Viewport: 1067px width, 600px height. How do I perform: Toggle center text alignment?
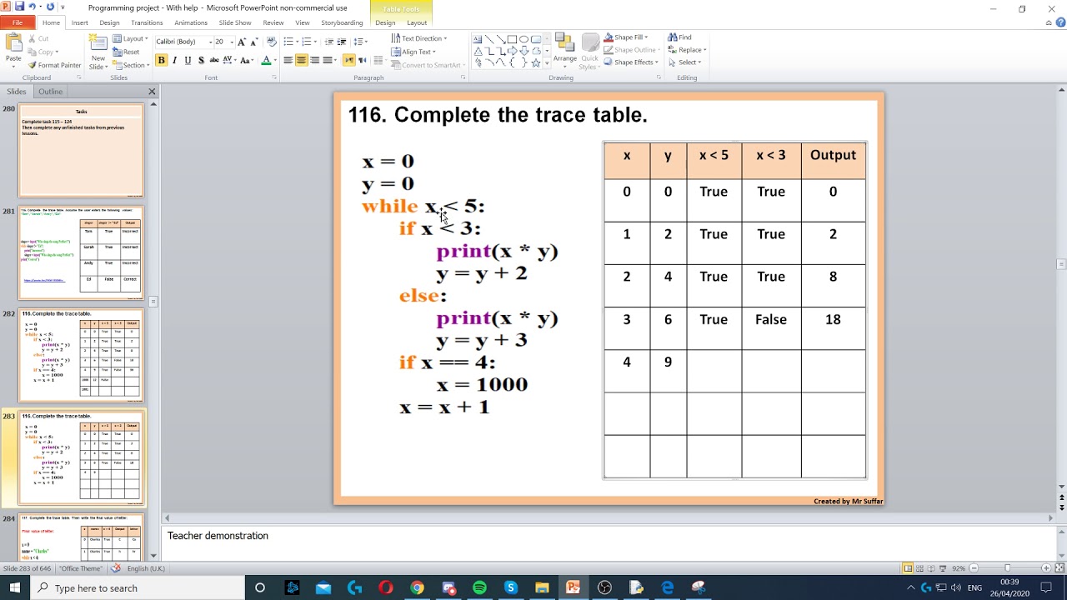pos(302,60)
